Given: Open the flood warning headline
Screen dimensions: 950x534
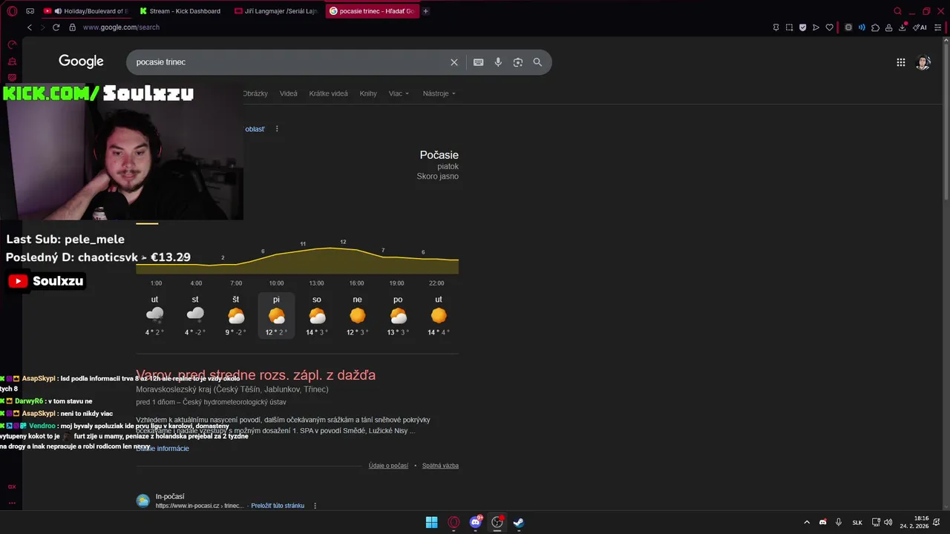Looking at the screenshot, I should click(255, 375).
